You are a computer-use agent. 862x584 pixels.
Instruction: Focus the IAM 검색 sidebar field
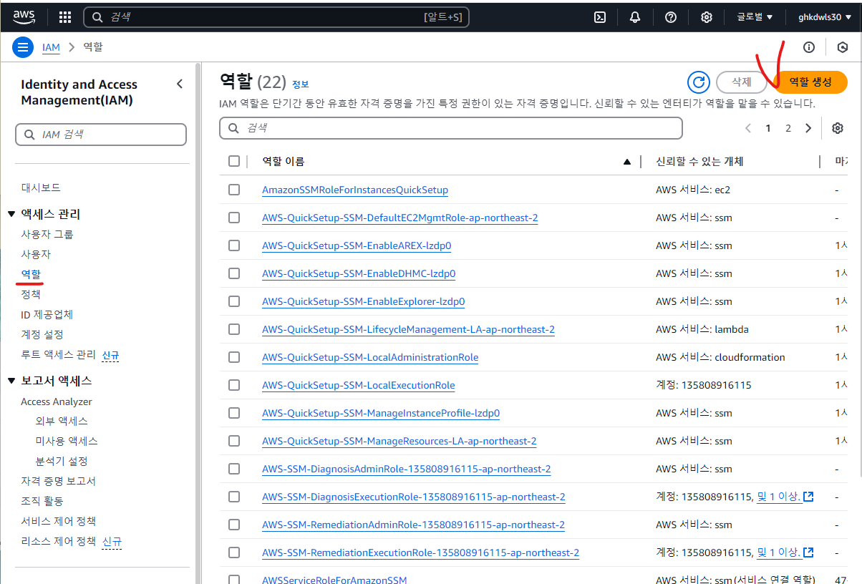pos(101,135)
